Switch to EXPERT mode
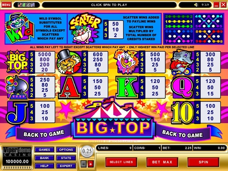The height and width of the screenshot is (171, 228). tap(66, 166)
